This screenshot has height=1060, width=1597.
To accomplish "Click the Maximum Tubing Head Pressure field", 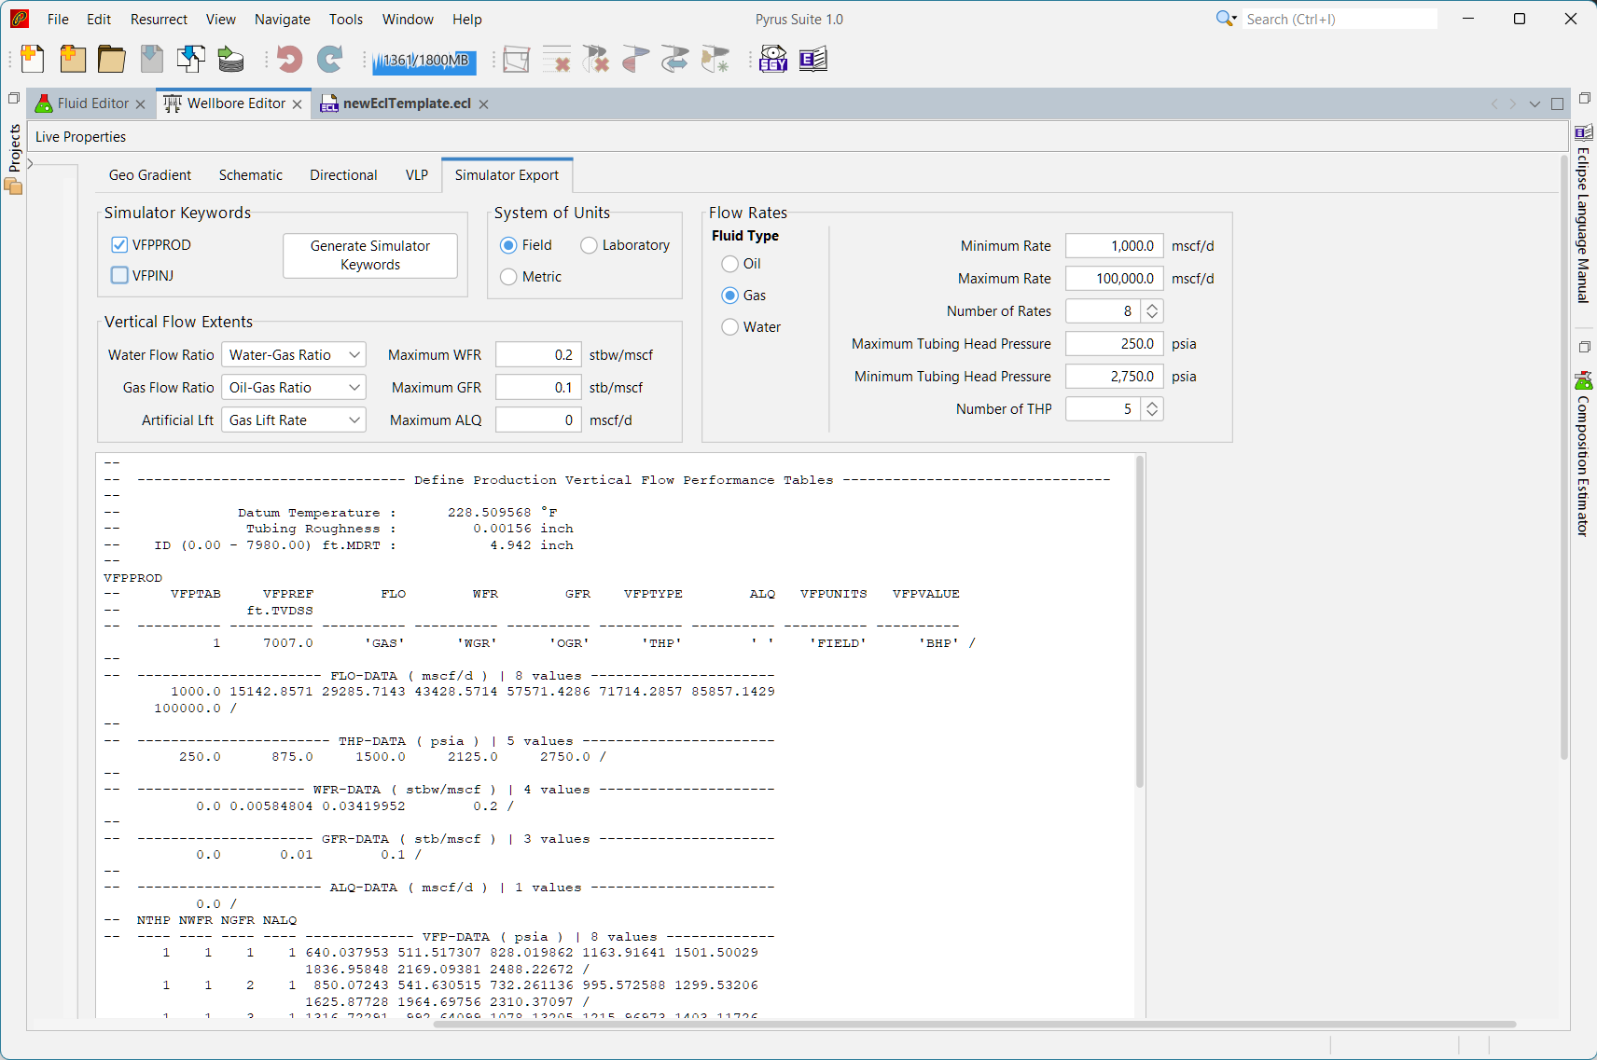I will click(1115, 344).
